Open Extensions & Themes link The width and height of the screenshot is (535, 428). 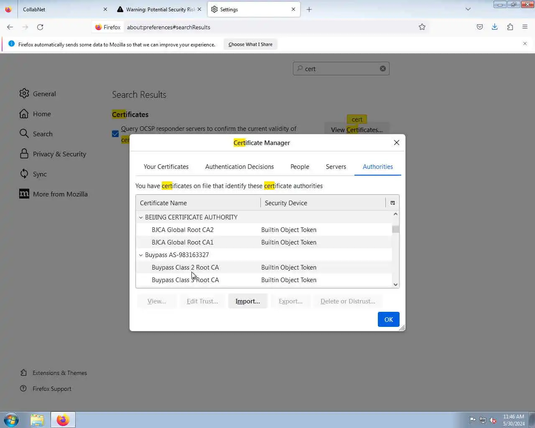coord(53,373)
